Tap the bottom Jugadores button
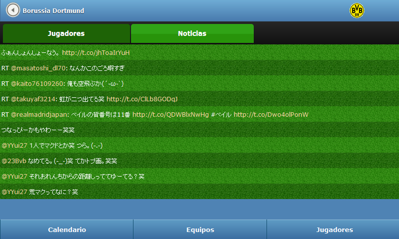 pyautogui.click(x=334, y=230)
